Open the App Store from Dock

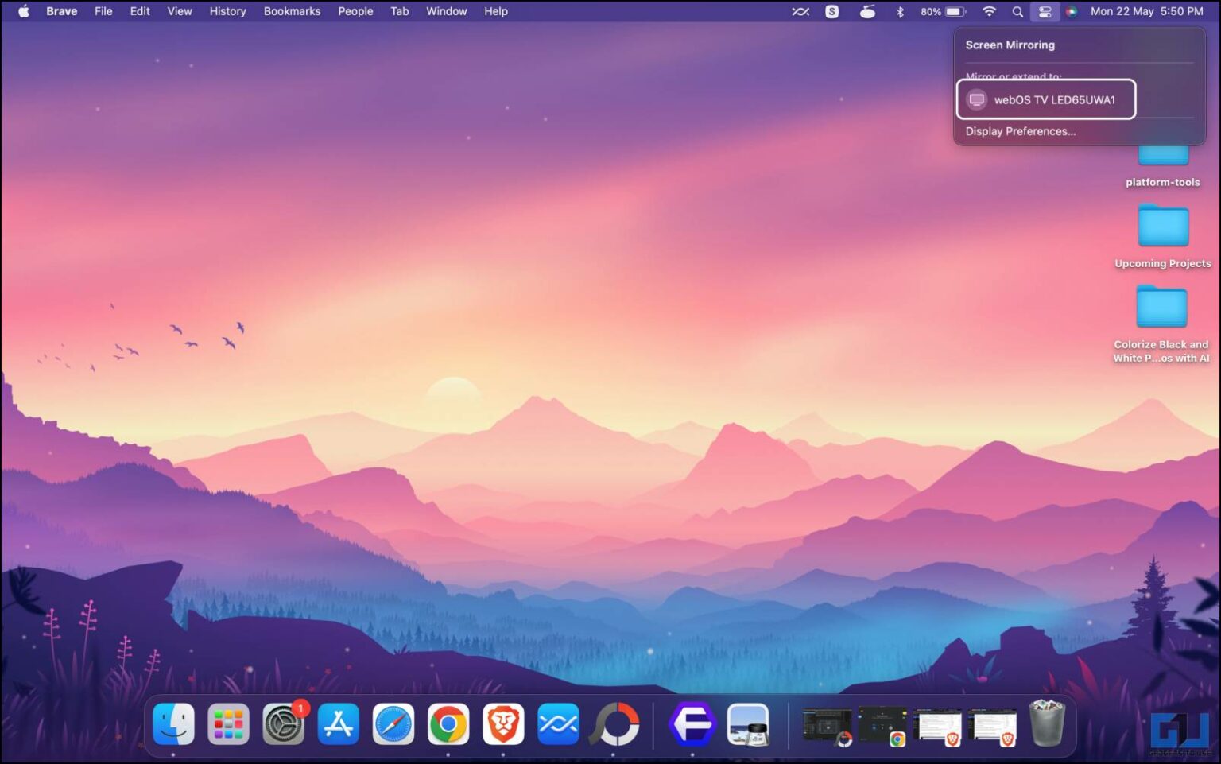pyautogui.click(x=338, y=724)
